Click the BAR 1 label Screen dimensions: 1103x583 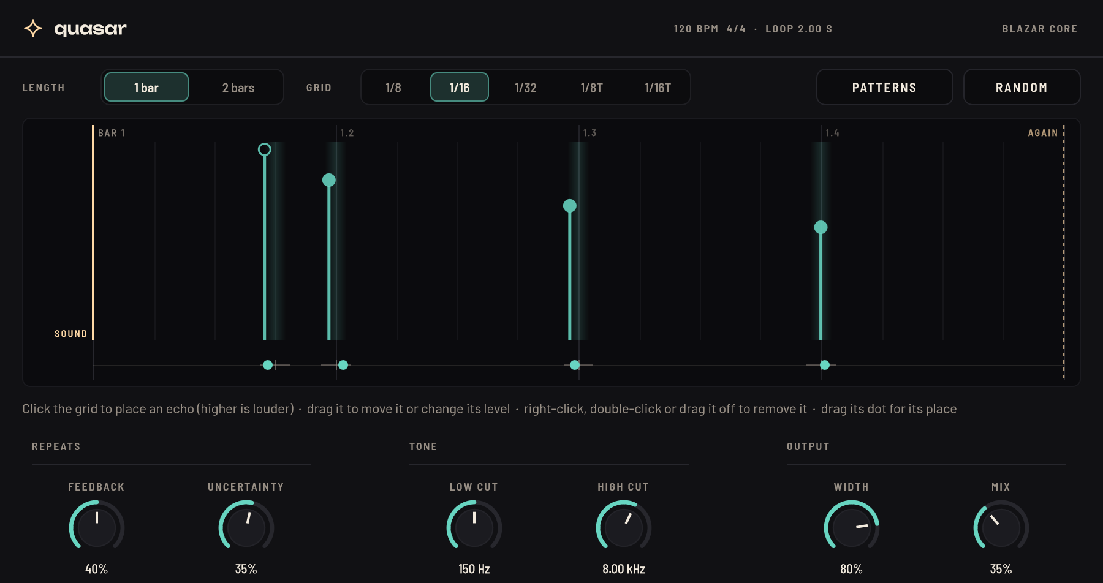pos(112,133)
